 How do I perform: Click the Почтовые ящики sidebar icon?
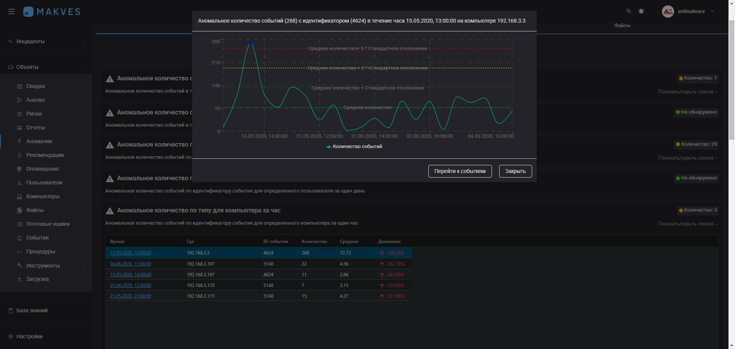[x=20, y=224]
